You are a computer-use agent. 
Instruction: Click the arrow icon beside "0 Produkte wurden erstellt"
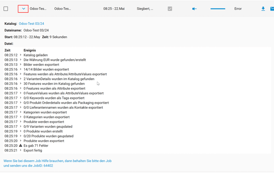(21, 131)
